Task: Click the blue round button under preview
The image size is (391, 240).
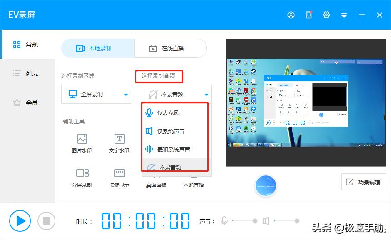Action: tap(266, 186)
